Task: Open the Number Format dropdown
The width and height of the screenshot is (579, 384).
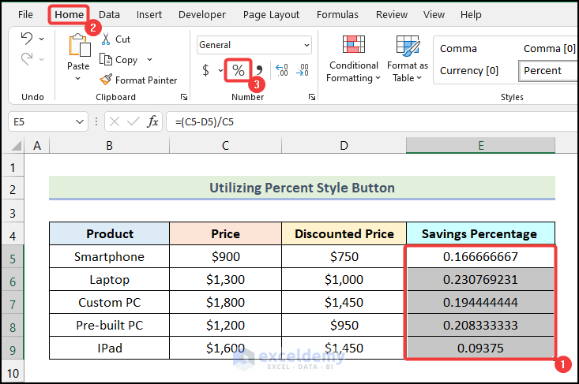Action: click(x=306, y=46)
